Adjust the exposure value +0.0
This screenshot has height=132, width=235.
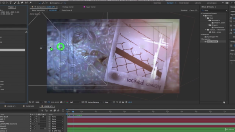tap(130, 102)
